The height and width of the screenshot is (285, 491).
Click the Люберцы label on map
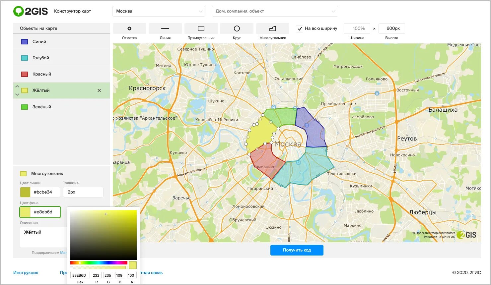point(423,212)
